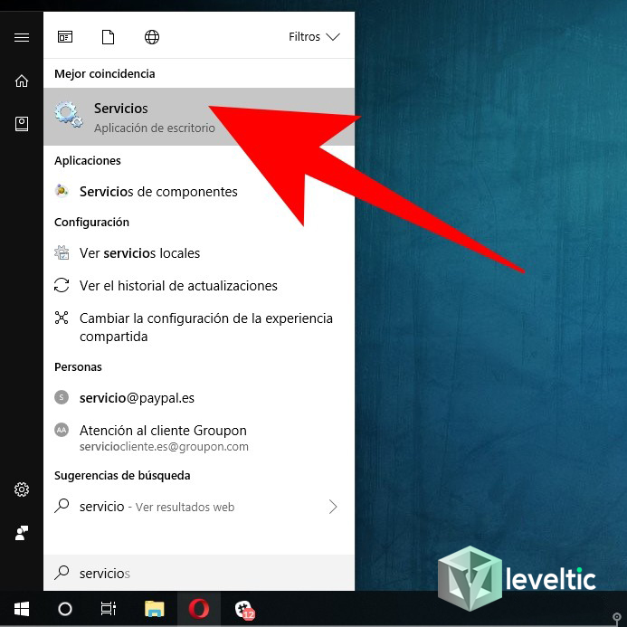Launch Opera browser from the taskbar
627x627 pixels.
coord(198,609)
